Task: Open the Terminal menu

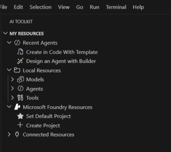Action: point(116,7)
